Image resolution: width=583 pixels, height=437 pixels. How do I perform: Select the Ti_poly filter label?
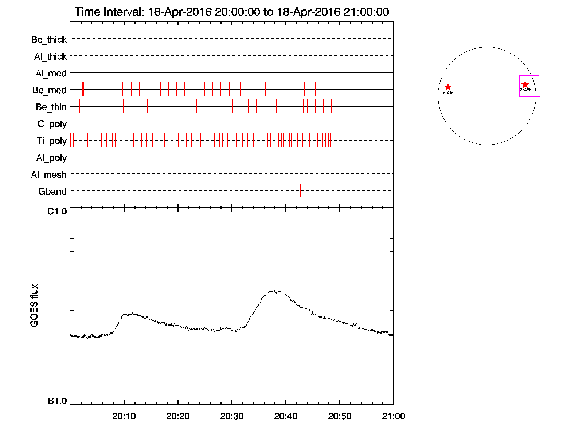[x=51, y=141]
